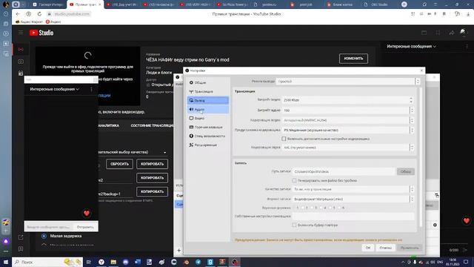The width and height of the screenshot is (474, 267).
Task: Switch to the Analytics tab in YouTube Studio
Action: click(109, 125)
